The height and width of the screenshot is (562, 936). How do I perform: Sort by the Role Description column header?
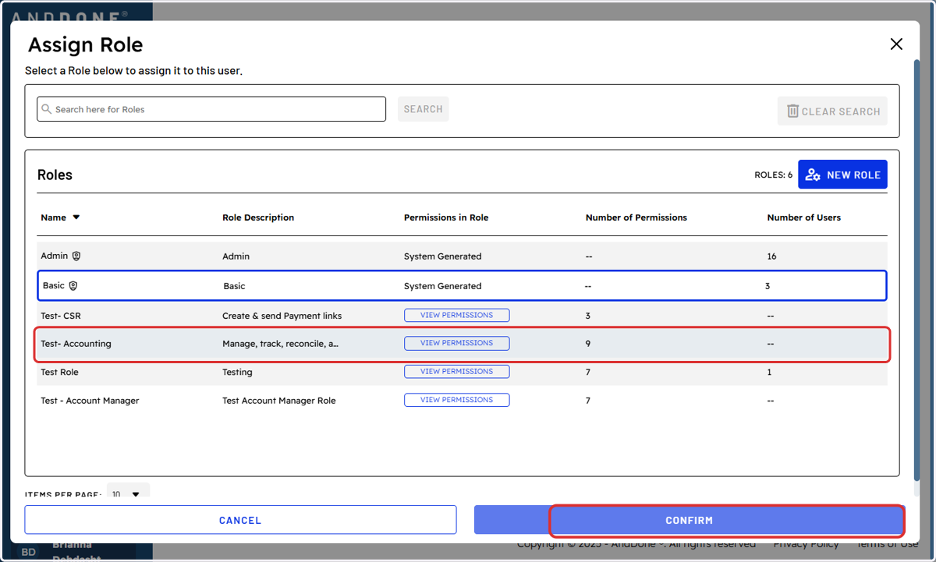[x=258, y=217]
